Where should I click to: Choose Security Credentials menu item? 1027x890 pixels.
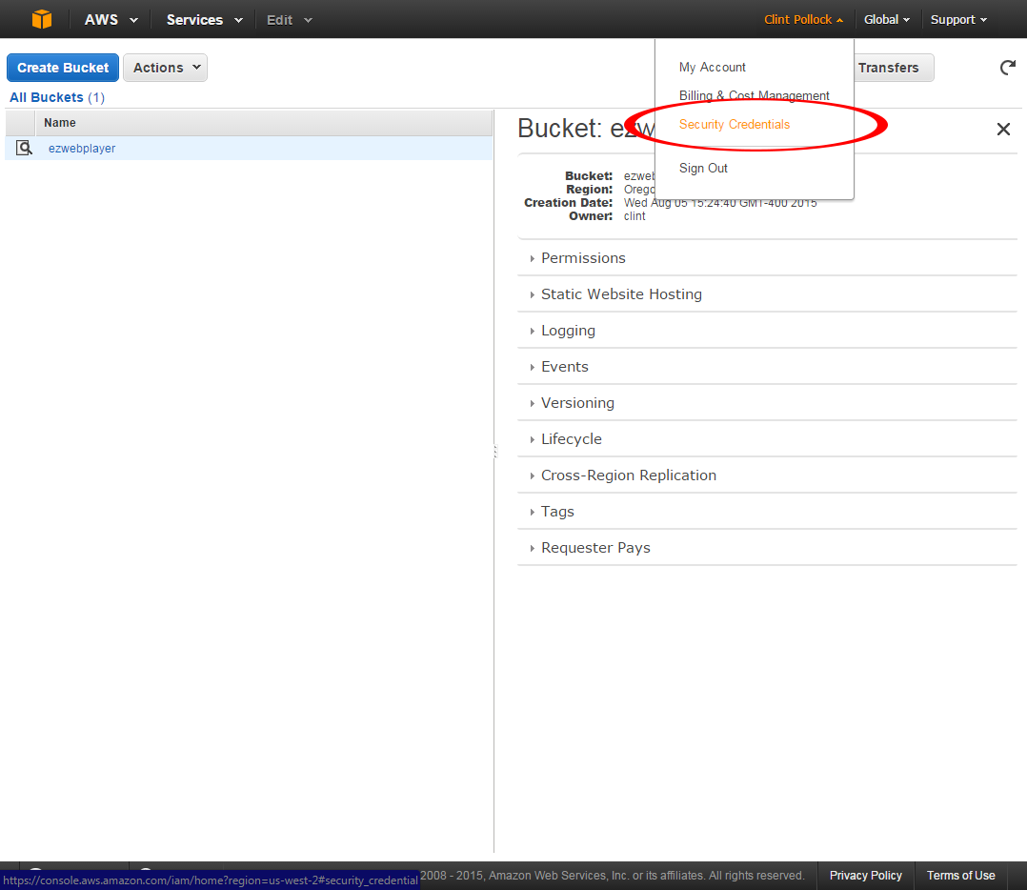[735, 125]
